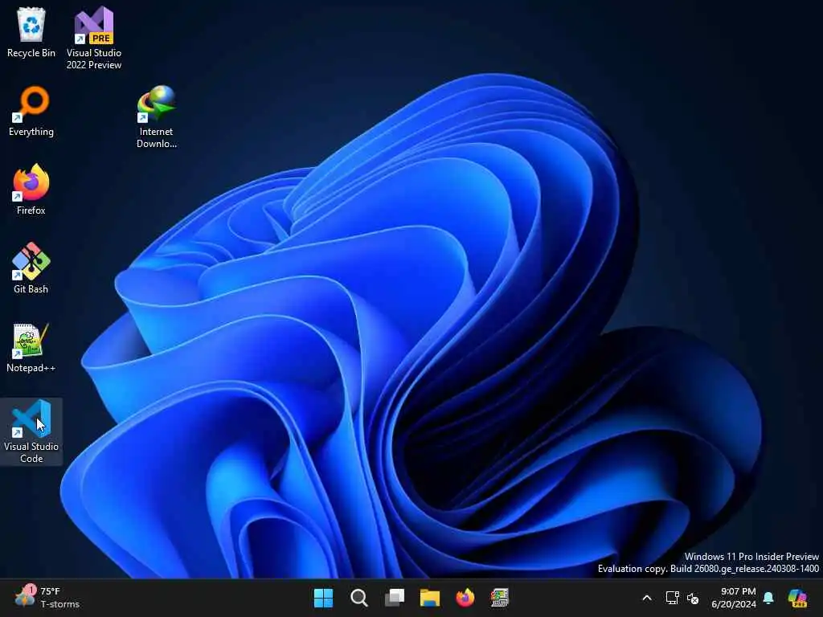Open Task View from taskbar
Image resolution: width=823 pixels, height=617 pixels.
coord(395,598)
